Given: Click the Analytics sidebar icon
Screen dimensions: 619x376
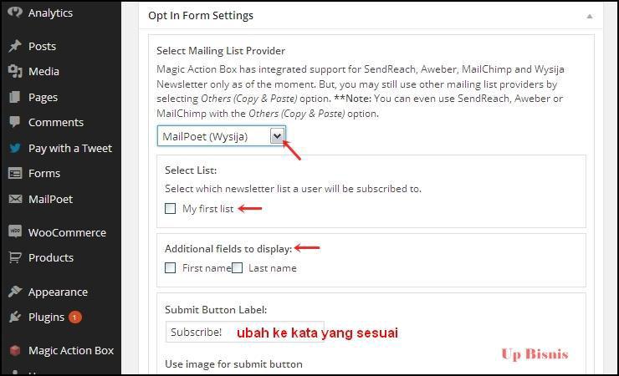Looking at the screenshot, I should pyautogui.click(x=14, y=13).
